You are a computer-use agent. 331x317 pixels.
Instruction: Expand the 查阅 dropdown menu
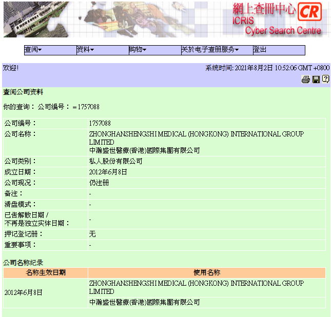pos(33,50)
